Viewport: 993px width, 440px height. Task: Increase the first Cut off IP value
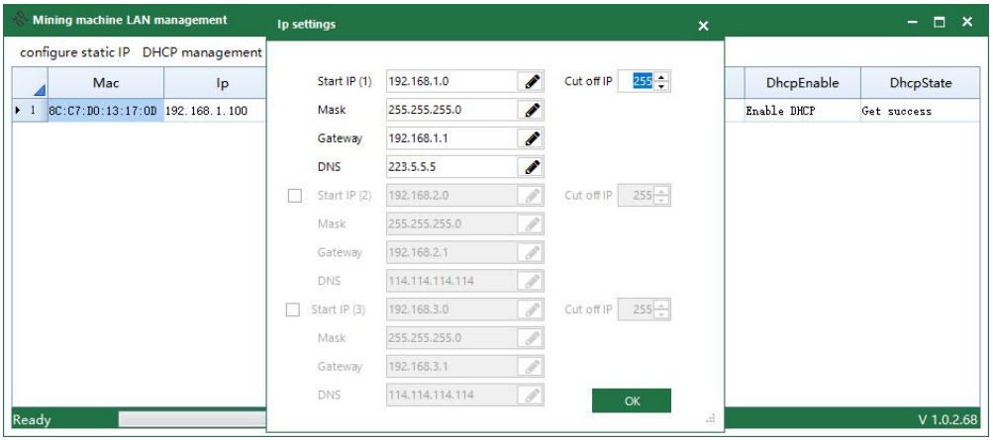pos(662,77)
